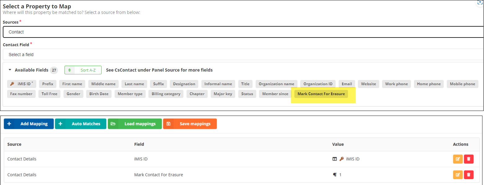Image resolution: width=484 pixels, height=185 pixels.
Task: Click delete icon for iMIS ID mapping
Action: (469, 159)
